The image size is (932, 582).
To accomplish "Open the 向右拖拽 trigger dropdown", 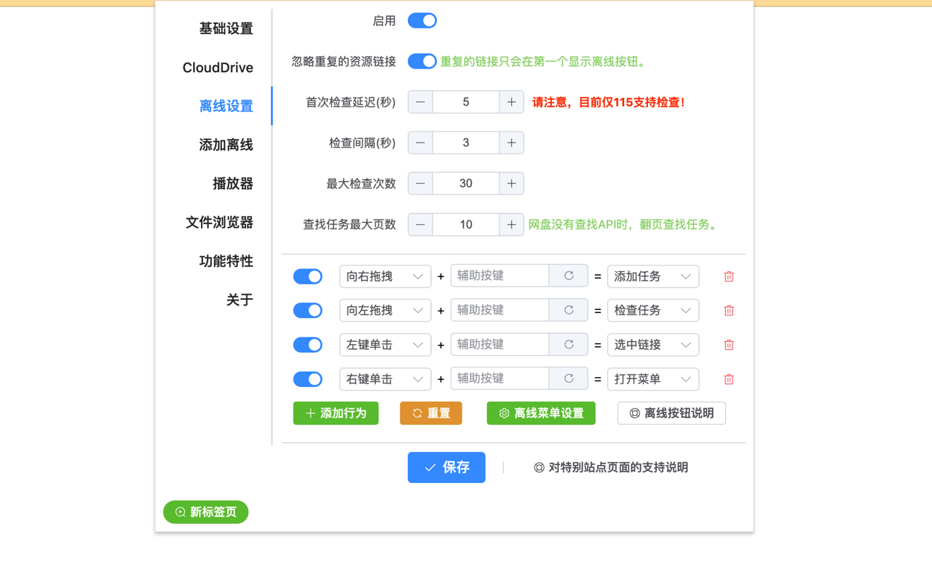I will point(385,276).
